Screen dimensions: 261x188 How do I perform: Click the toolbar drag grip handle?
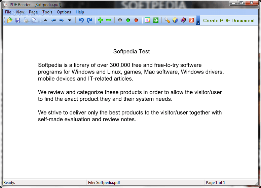click(5, 20)
